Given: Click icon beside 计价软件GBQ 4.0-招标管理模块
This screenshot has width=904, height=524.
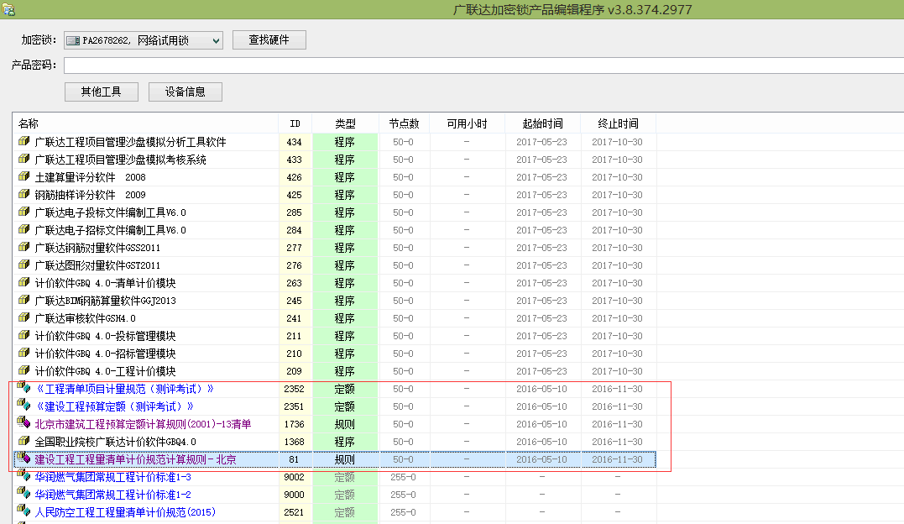Looking at the screenshot, I should click(24, 353).
